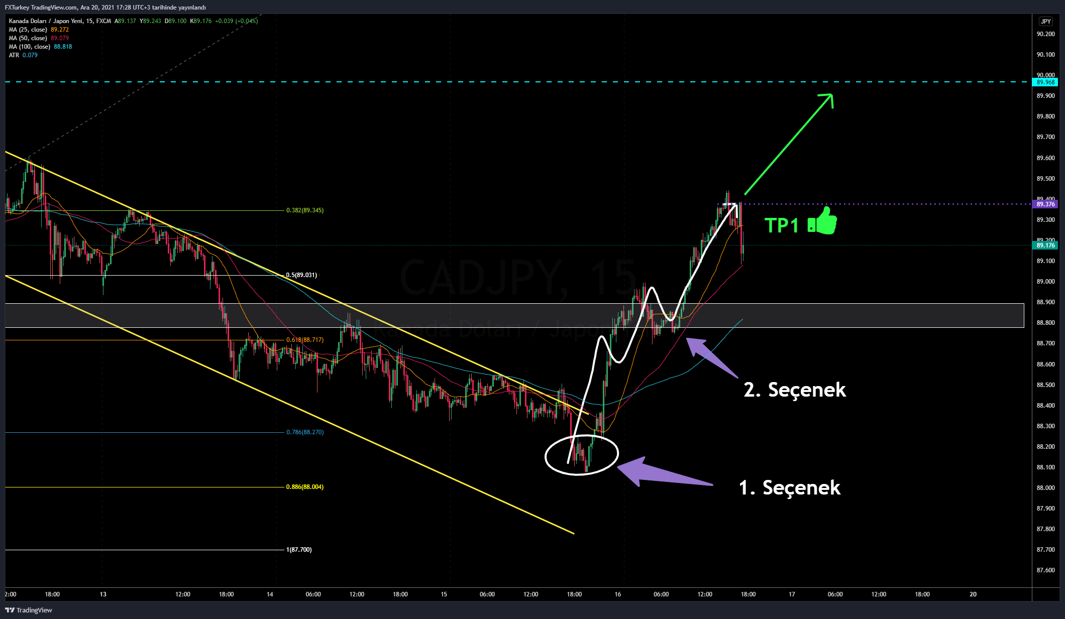The image size is (1065, 619).
Task: Click the 89.968 cyan price label
Action: (1045, 82)
